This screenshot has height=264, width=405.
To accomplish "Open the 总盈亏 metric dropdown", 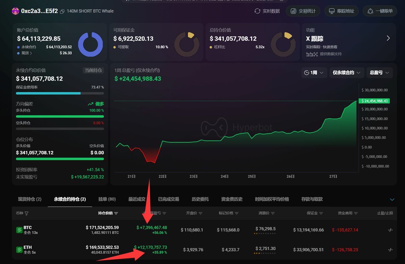I will tap(379, 72).
